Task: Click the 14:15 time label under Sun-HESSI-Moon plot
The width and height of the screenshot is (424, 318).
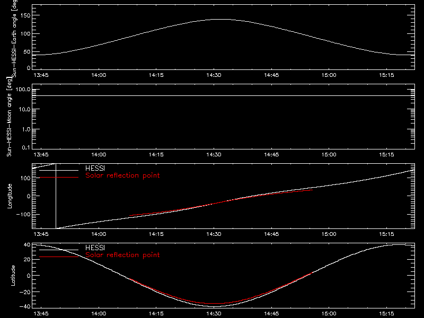Action: 156,154
